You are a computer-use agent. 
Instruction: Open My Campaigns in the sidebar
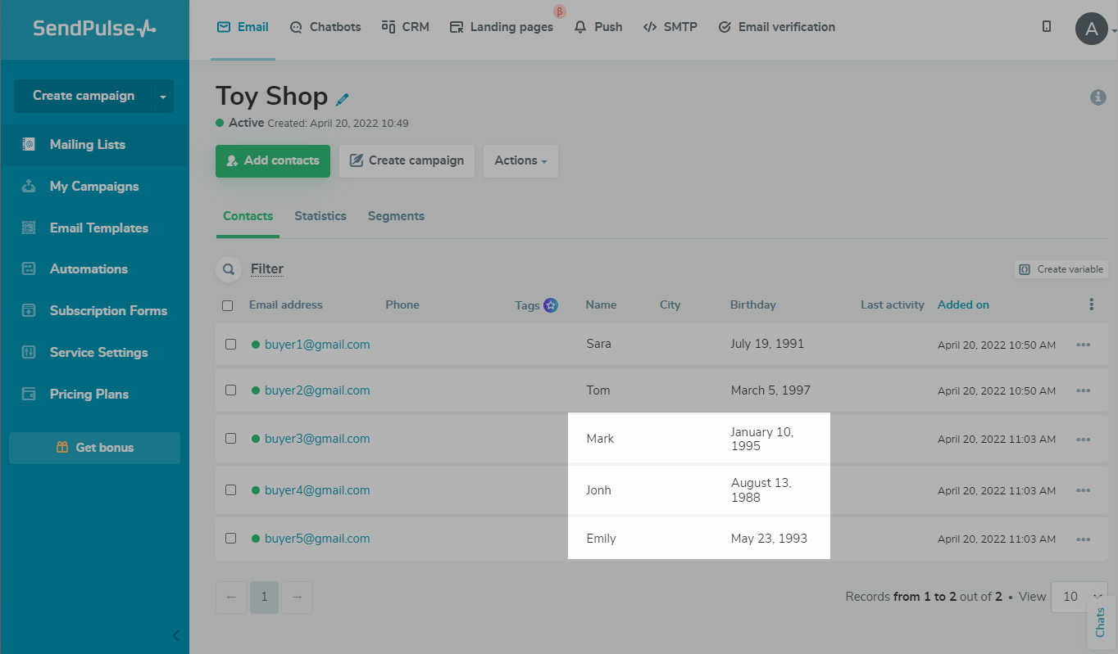pyautogui.click(x=94, y=187)
